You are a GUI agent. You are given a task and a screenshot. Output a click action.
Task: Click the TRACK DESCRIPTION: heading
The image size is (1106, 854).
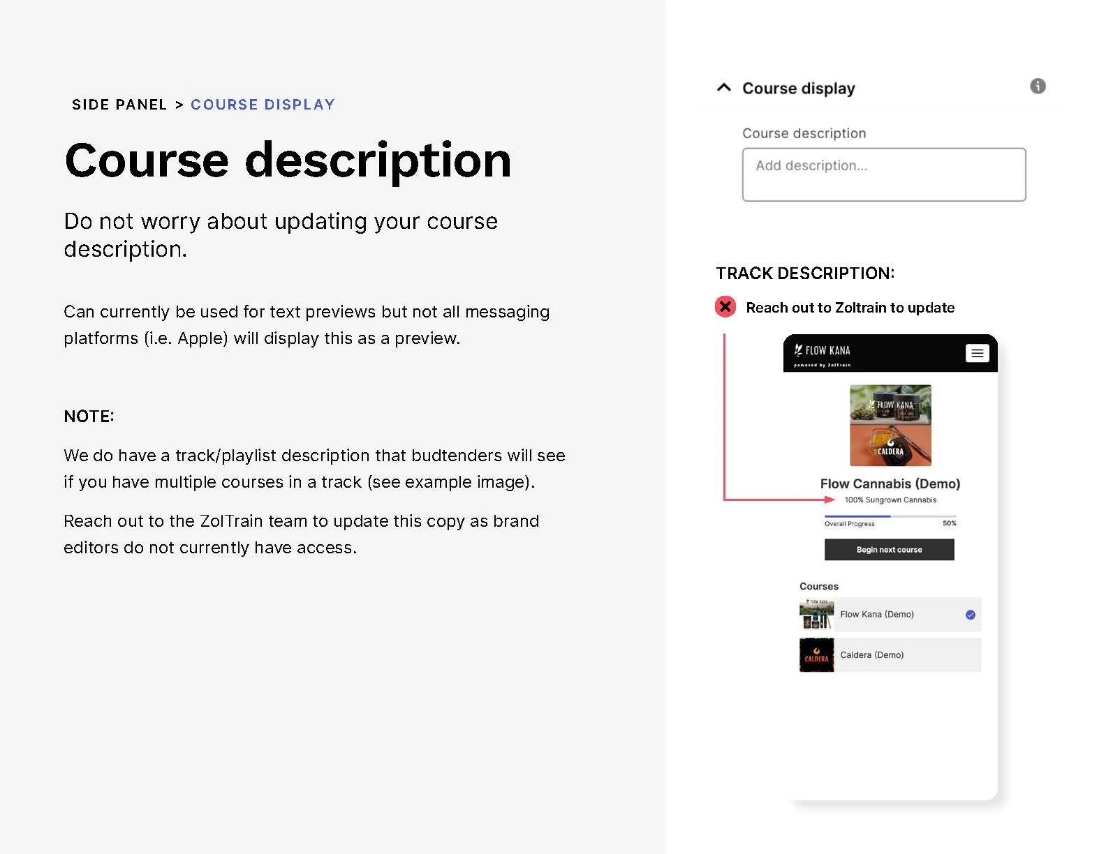[x=805, y=273]
